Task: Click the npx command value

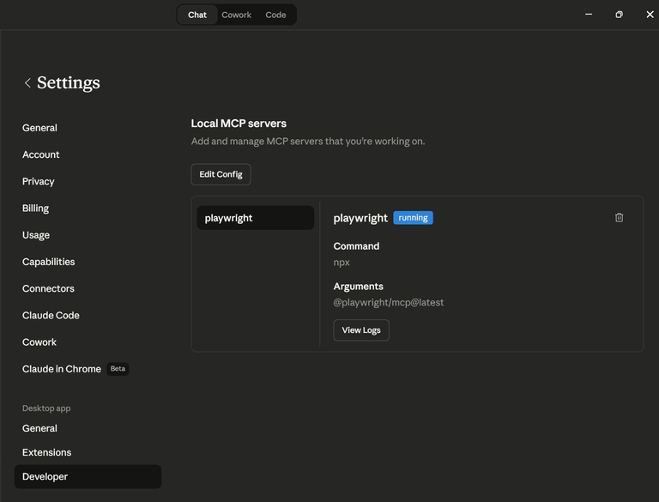Action: coord(342,263)
